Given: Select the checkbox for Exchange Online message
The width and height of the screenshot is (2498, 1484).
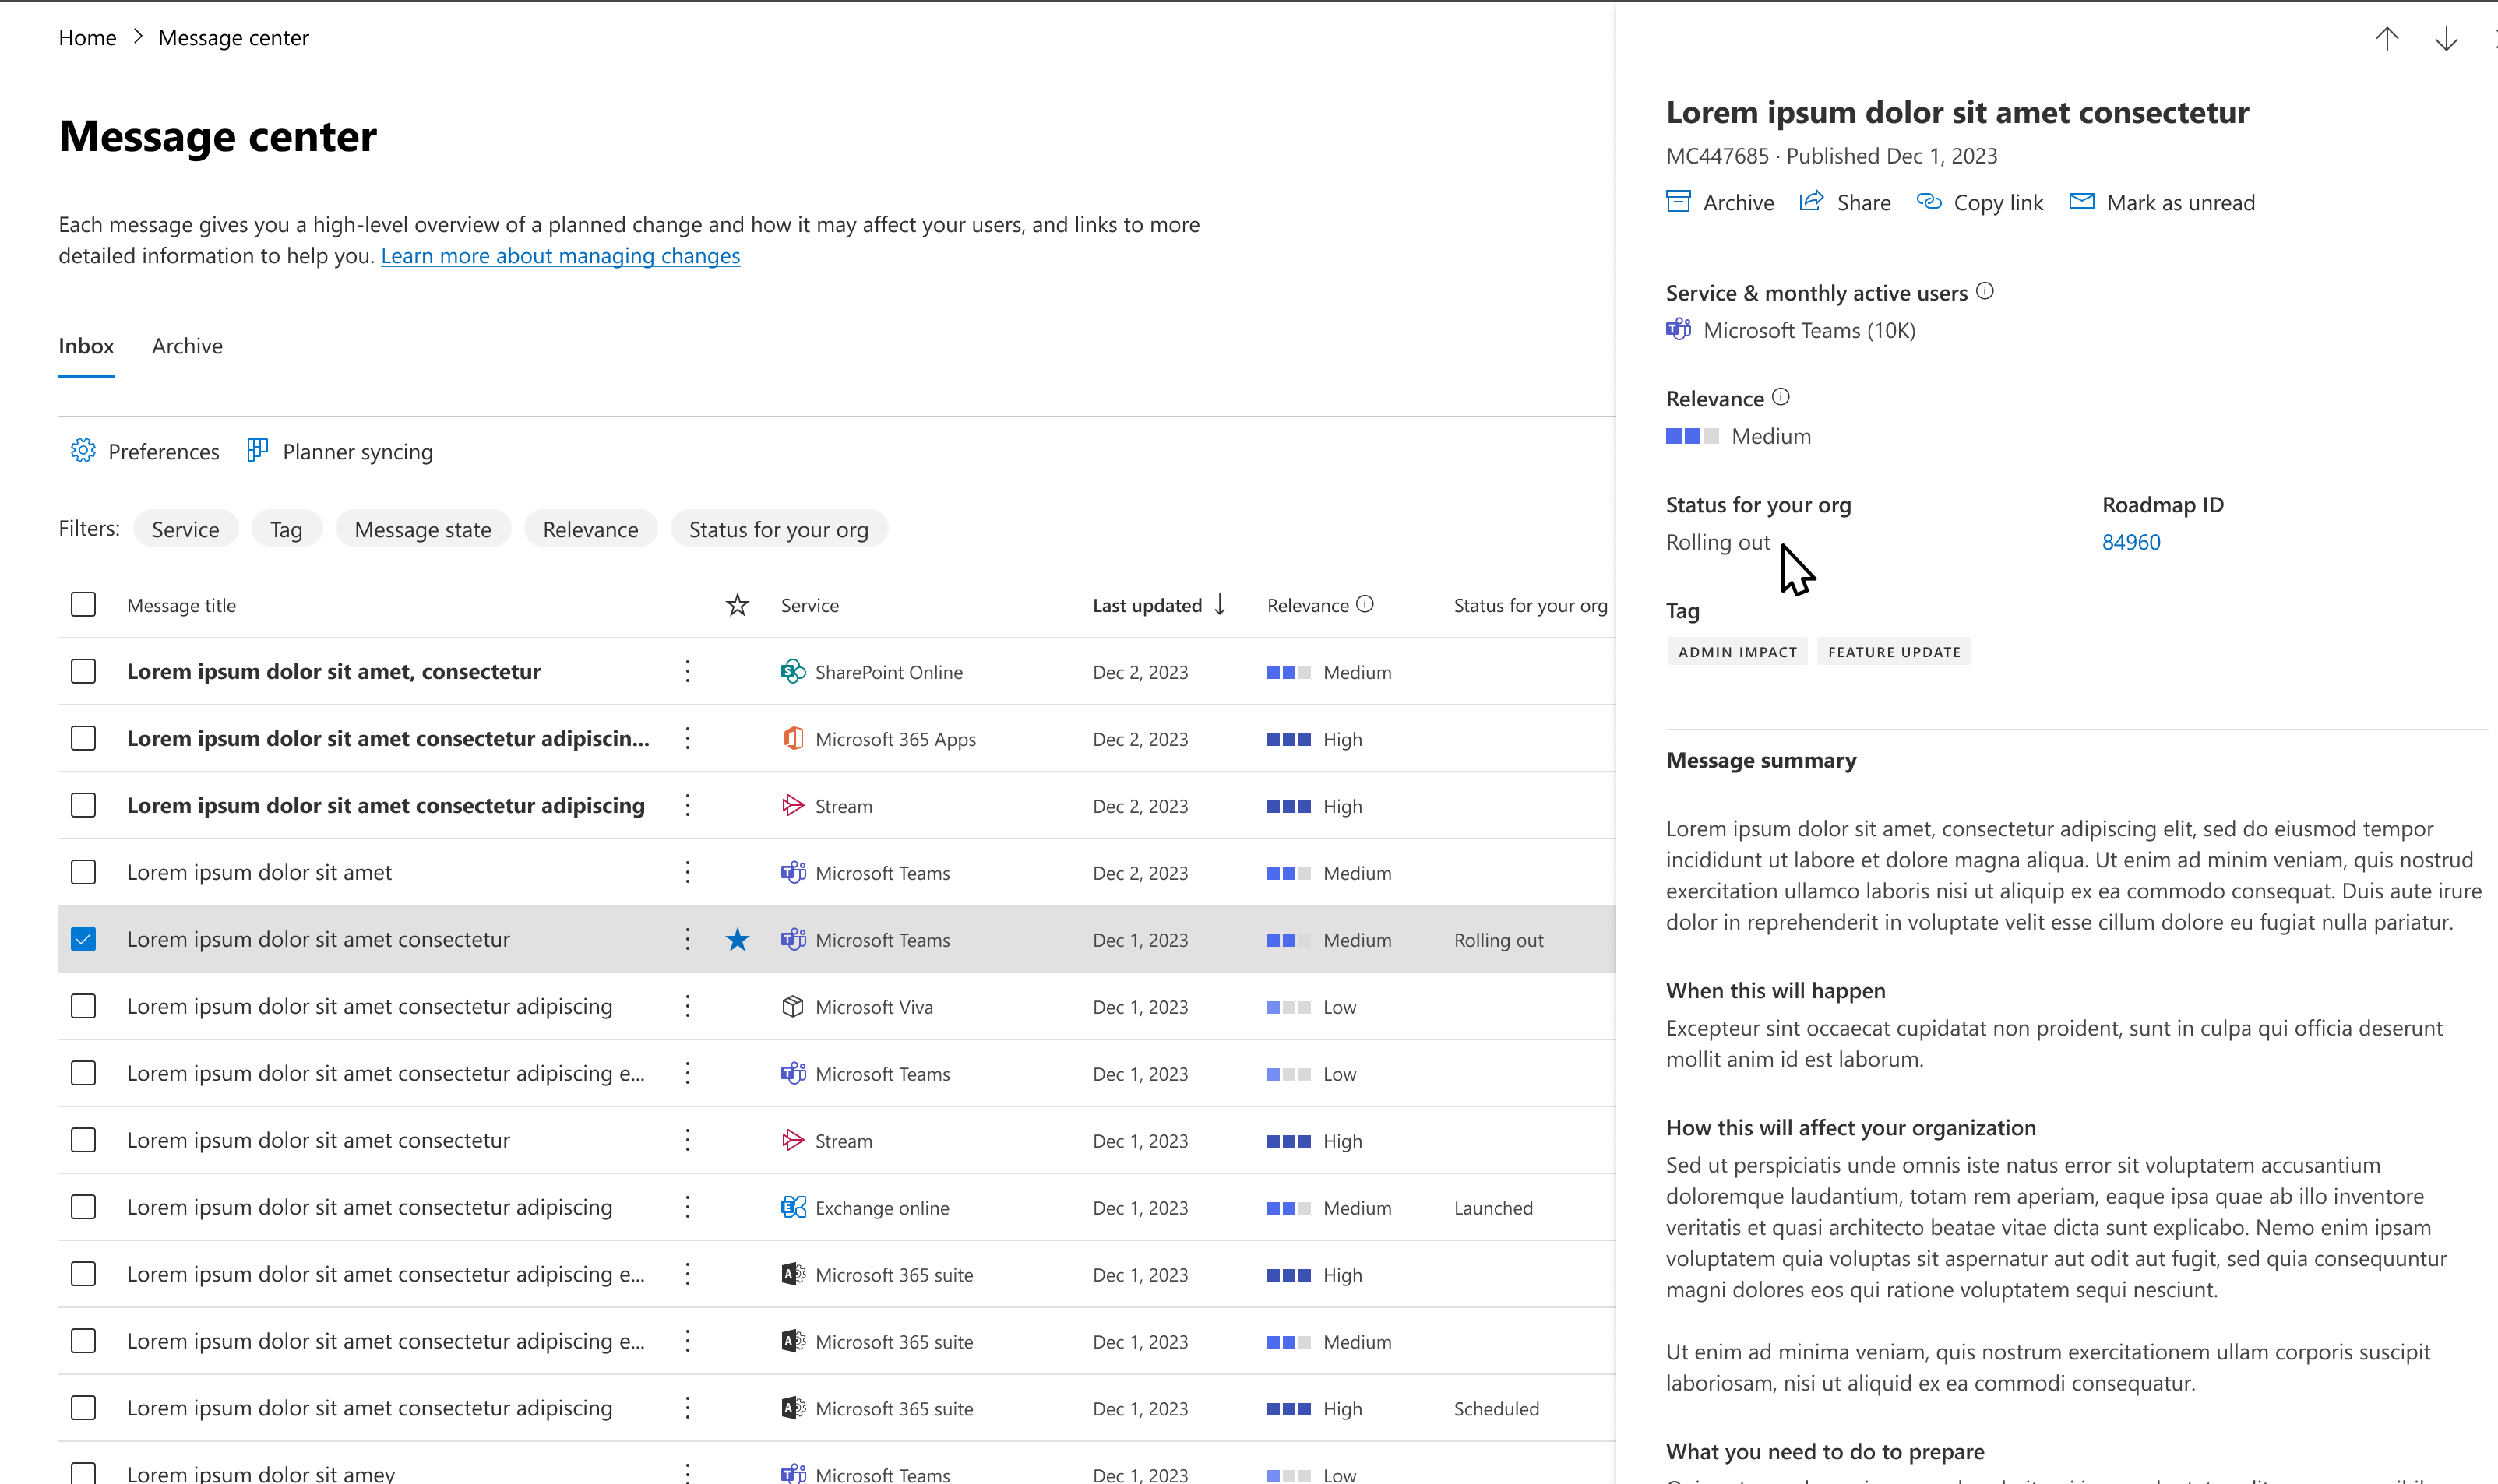Looking at the screenshot, I should [x=83, y=1207].
